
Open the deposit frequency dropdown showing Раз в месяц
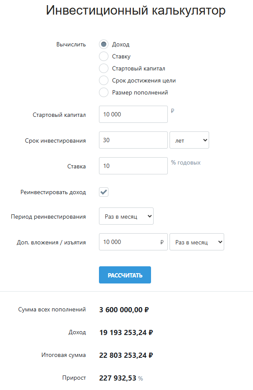point(197,242)
